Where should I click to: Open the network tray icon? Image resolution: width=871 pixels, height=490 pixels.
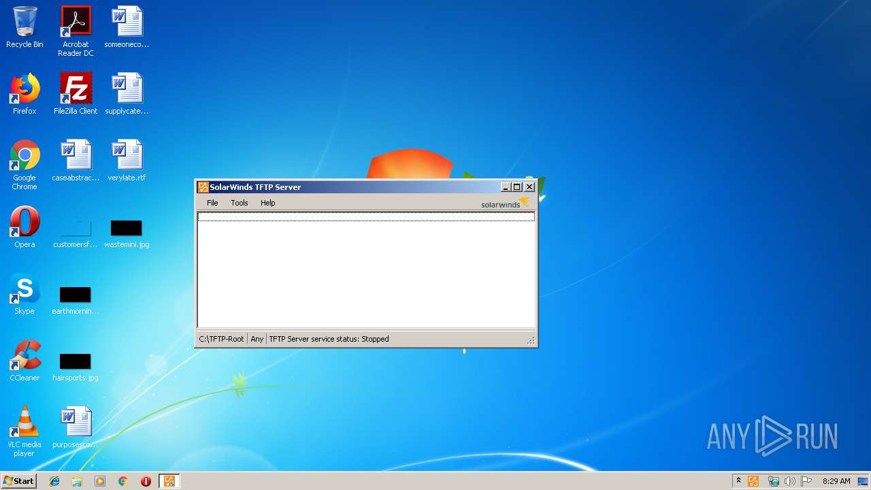pos(773,481)
